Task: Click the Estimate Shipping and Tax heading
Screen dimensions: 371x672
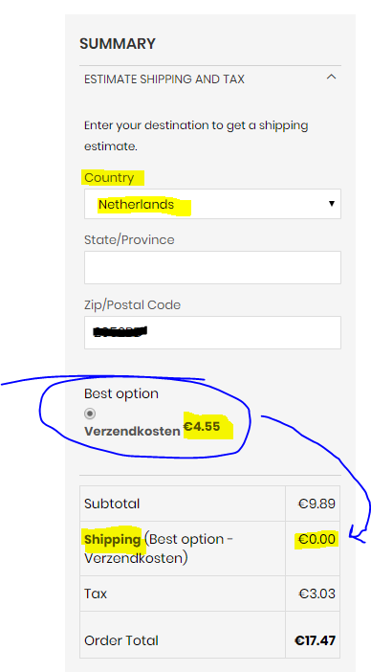Action: pyautogui.click(x=164, y=79)
